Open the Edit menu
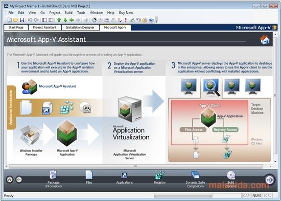This screenshot has width=281, height=201. click(21, 13)
